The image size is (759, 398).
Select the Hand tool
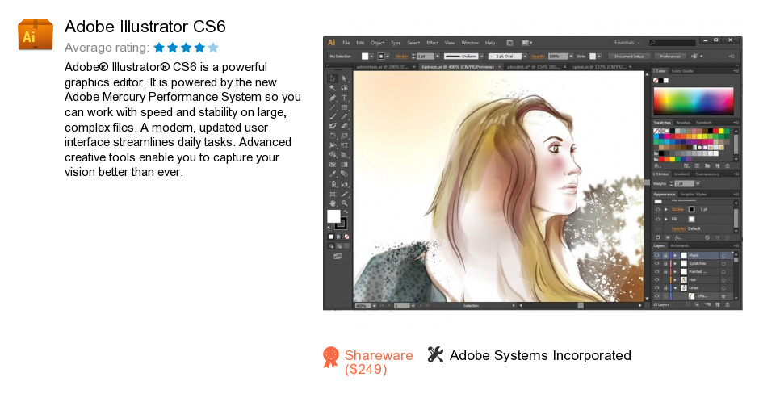pos(332,203)
